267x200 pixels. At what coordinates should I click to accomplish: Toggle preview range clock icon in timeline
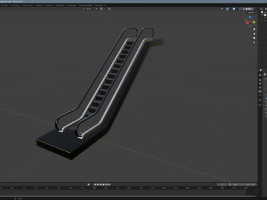pos(230,184)
